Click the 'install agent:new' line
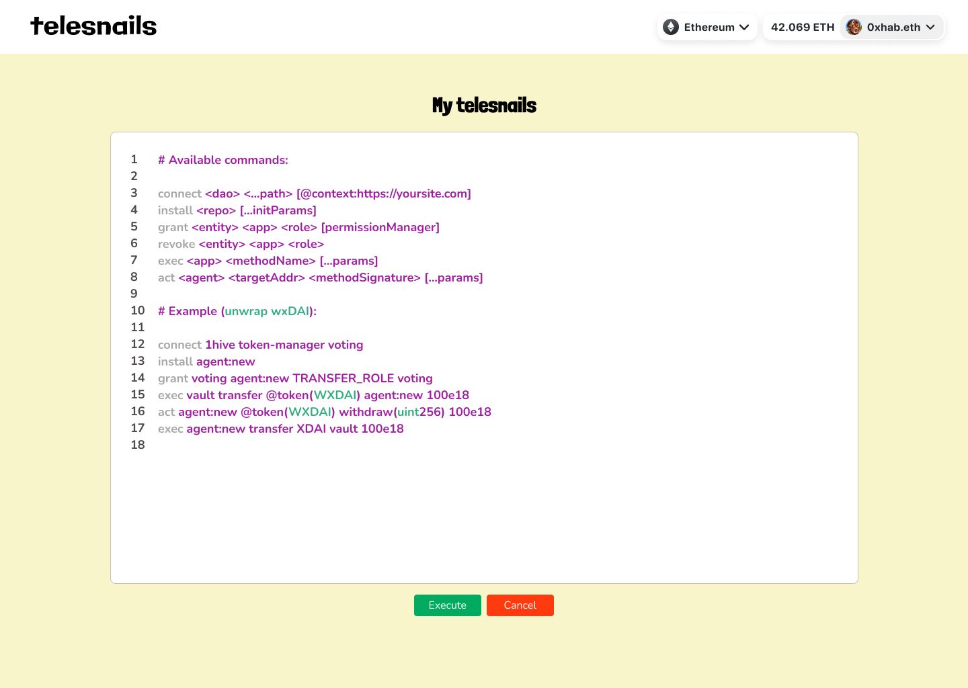The image size is (968, 688). click(x=206, y=361)
